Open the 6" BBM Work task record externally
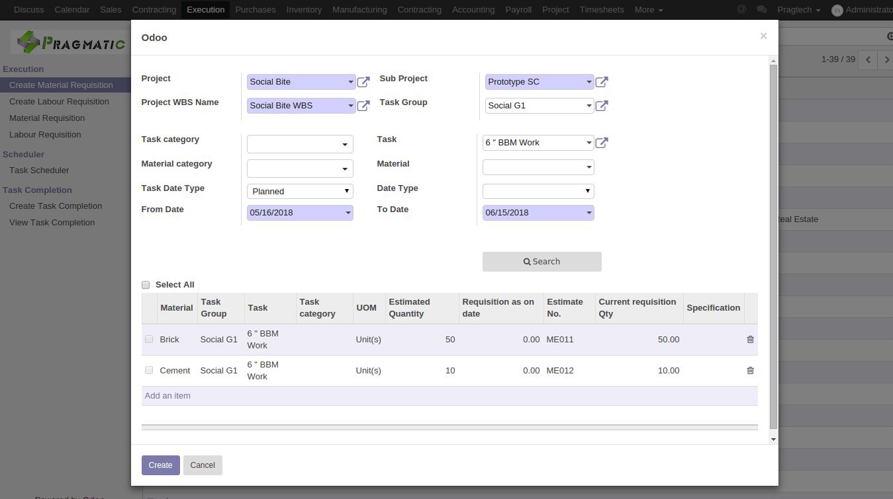Image resolution: width=893 pixels, height=499 pixels. click(x=601, y=142)
